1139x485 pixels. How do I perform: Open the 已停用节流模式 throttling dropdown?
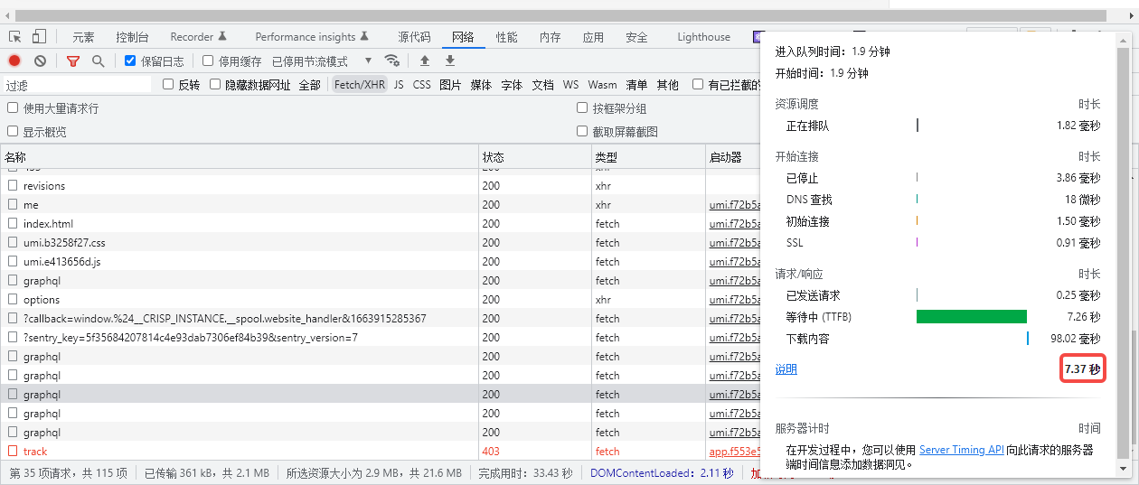(x=322, y=61)
